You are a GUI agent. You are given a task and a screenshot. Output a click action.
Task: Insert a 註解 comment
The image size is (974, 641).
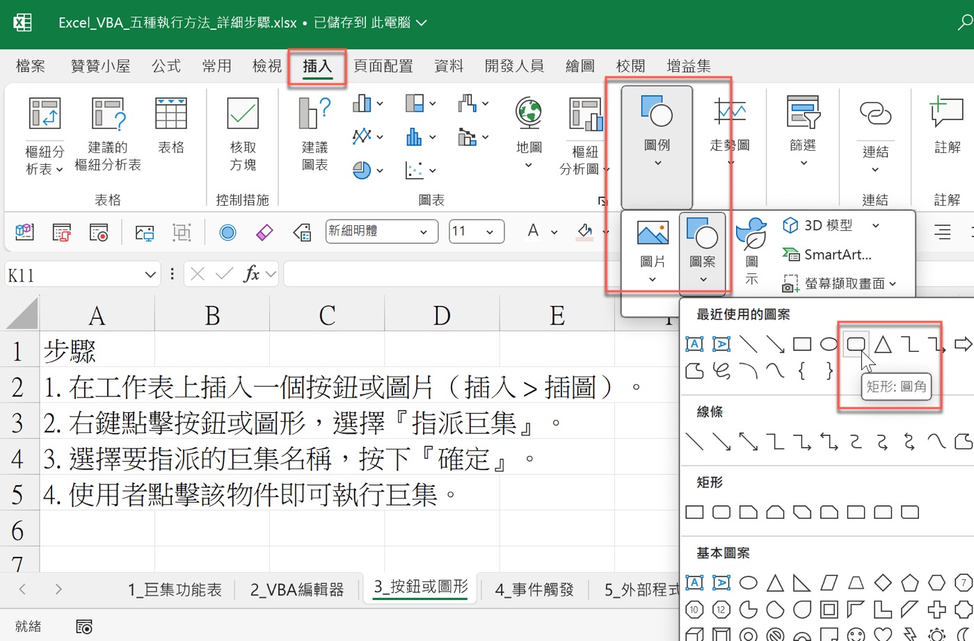(947, 126)
